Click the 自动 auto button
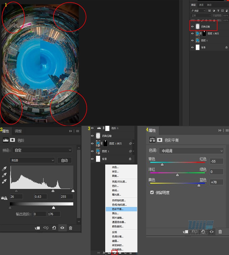This screenshot has width=229, height=255. click(x=64, y=160)
